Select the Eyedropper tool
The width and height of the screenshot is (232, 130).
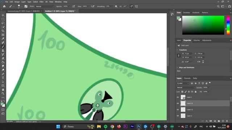tap(3, 39)
